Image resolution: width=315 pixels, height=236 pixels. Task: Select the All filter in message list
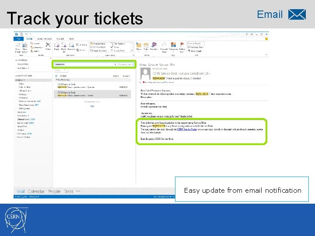pos(56,76)
